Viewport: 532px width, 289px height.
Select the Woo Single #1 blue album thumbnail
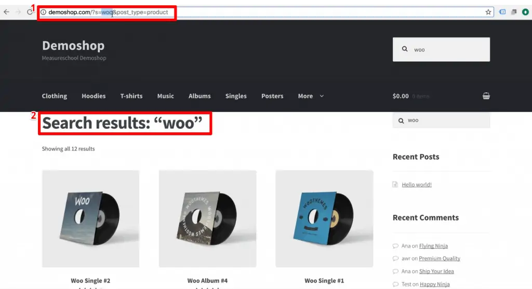[324, 218]
